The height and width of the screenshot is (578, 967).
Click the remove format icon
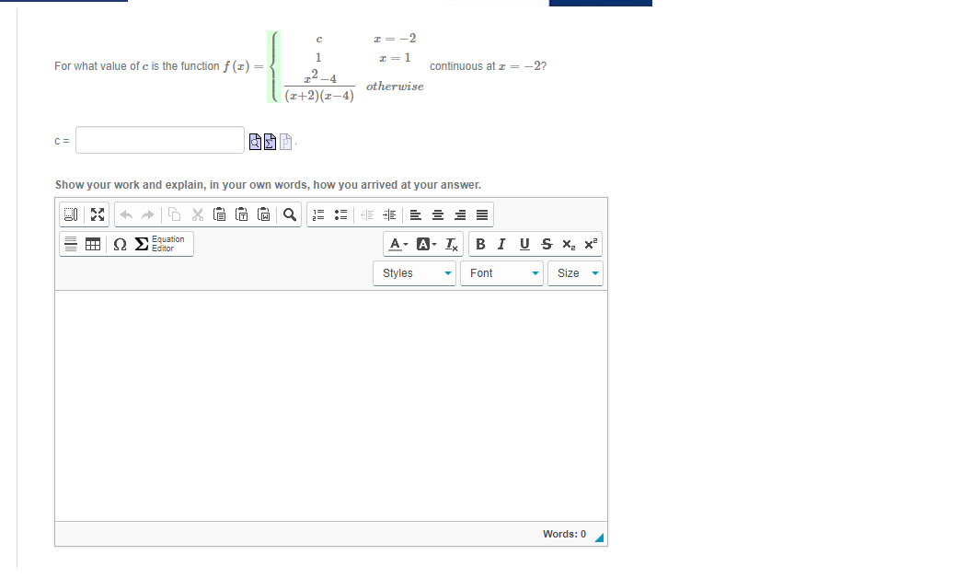[452, 244]
